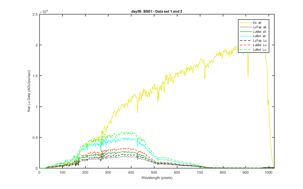Click y-axis tick label 1.5
The width and height of the screenshot is (303, 189).
36,76
